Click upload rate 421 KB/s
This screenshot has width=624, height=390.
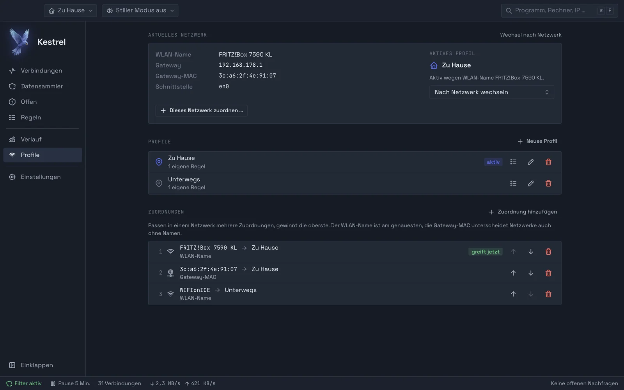200,383
